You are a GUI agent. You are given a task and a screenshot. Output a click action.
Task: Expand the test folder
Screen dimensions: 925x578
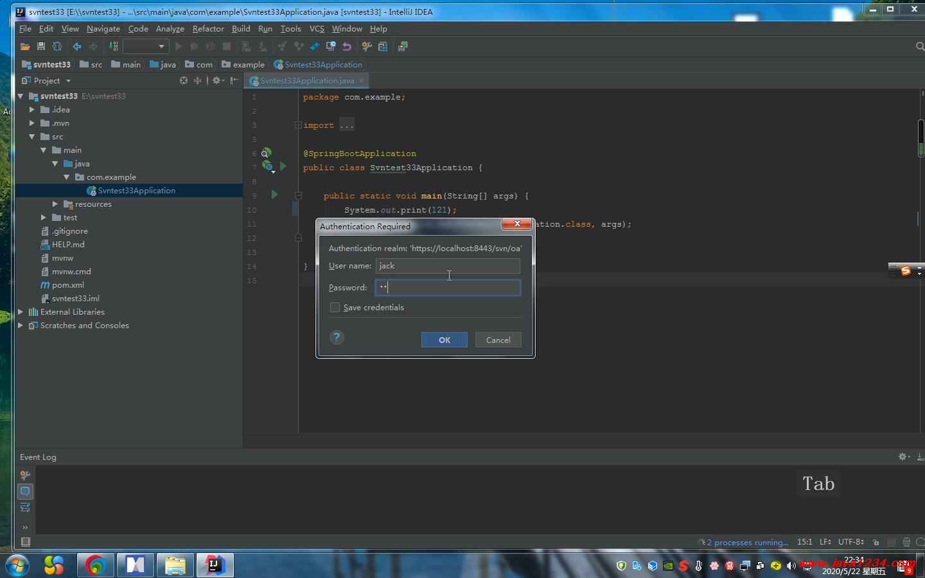43,218
